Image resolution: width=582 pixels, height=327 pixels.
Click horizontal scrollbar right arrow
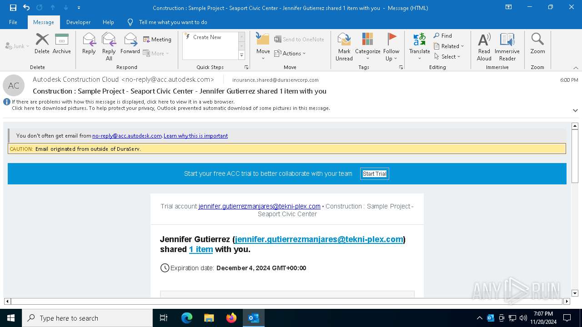pos(567,301)
